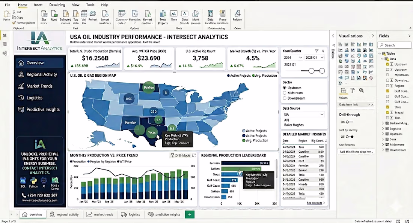Click the Drill-Mode button
Screen dimensions: 413x223
(x=181, y=155)
